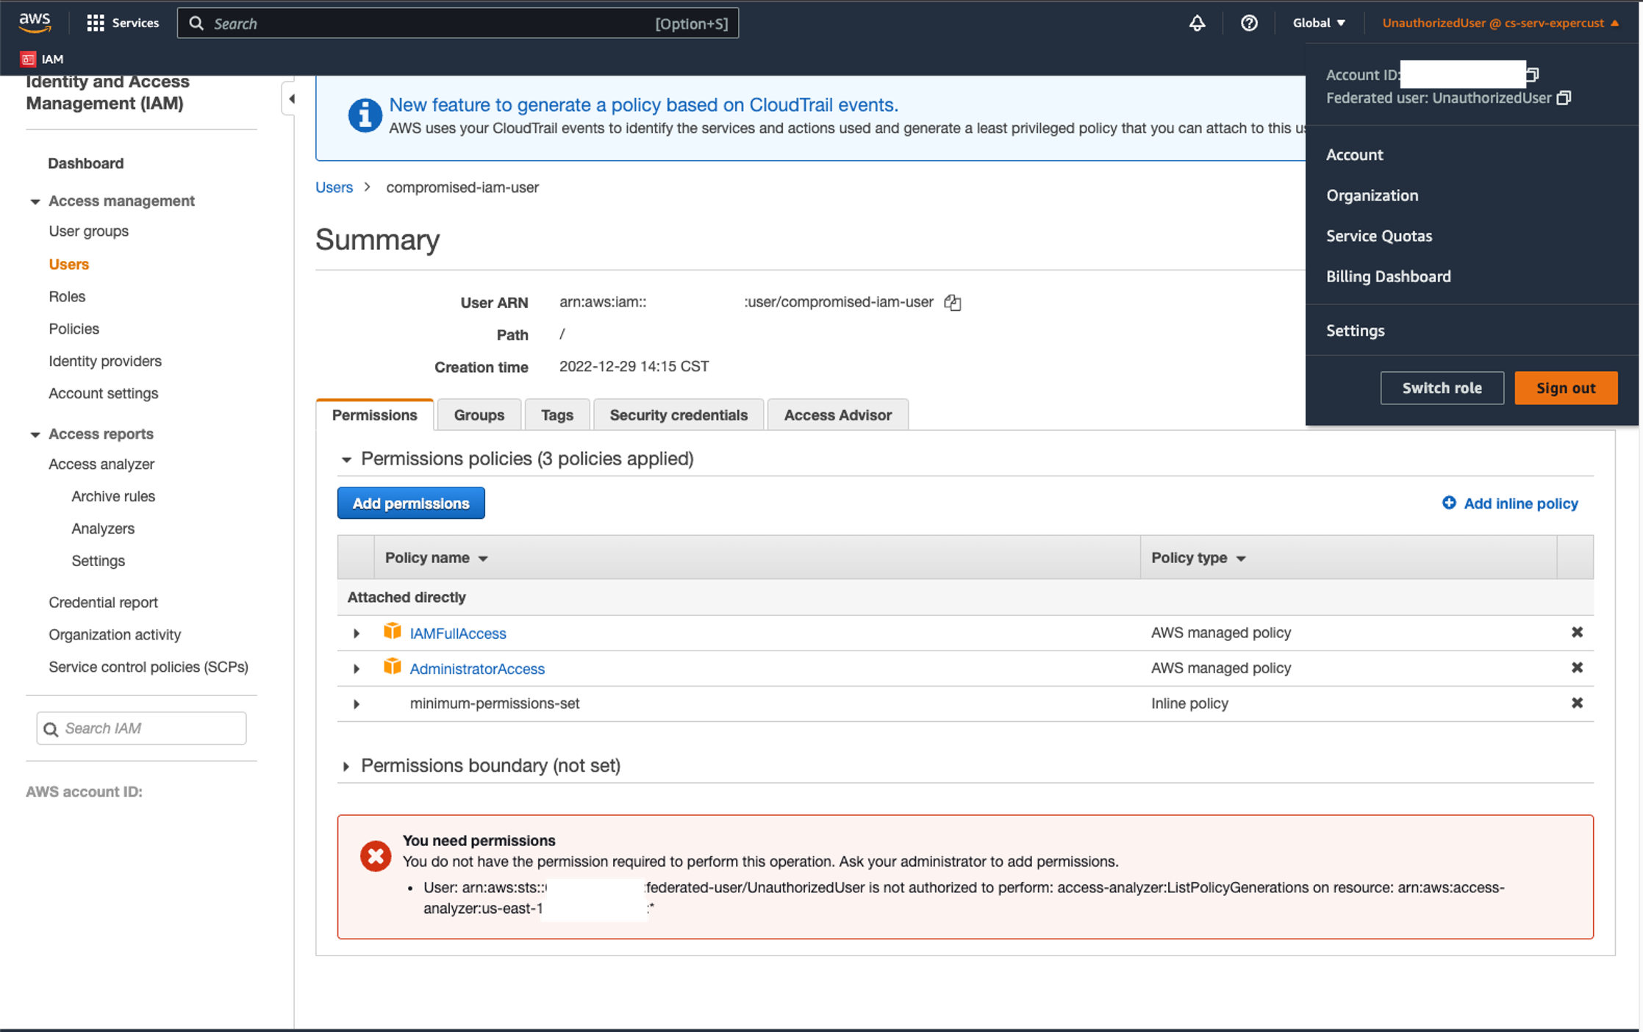Open Policies in the sidebar
Viewport: 1643px width, 1032px height.
click(x=74, y=329)
